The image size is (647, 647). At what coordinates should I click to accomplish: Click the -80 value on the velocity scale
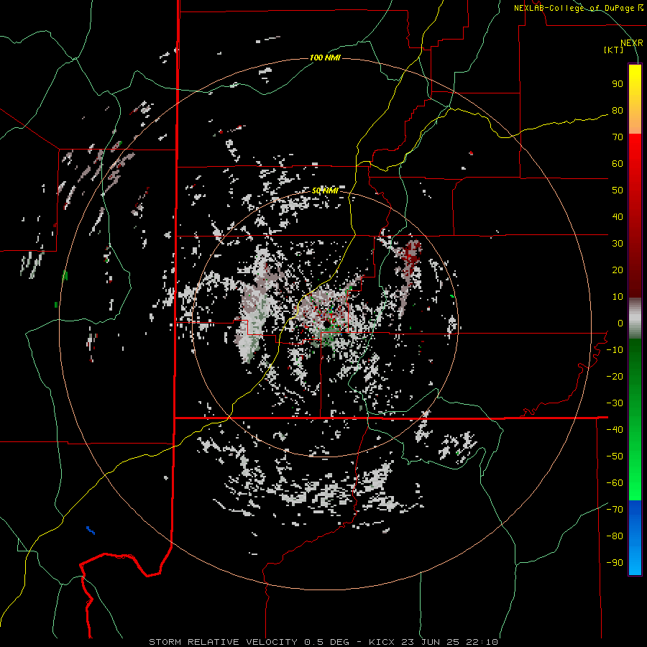click(x=615, y=536)
